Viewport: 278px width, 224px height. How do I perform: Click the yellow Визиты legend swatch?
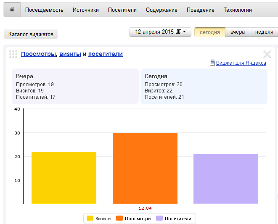pos(90,219)
